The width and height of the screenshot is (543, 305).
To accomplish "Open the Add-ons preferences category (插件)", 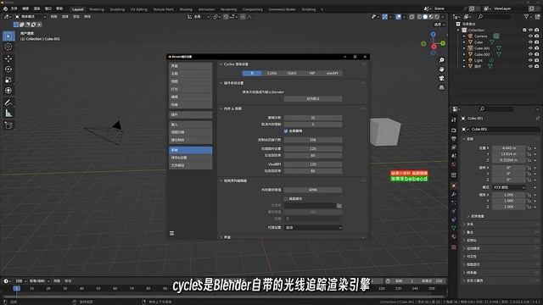I will tap(190, 114).
